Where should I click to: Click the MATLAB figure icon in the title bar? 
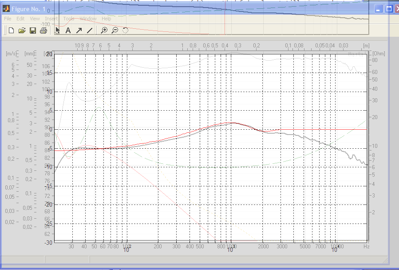pyautogui.click(x=6, y=9)
